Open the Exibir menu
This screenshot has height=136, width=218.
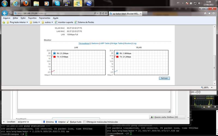23,18
